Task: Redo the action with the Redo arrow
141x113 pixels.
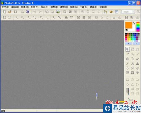Action: pyautogui.click(x=40, y=12)
